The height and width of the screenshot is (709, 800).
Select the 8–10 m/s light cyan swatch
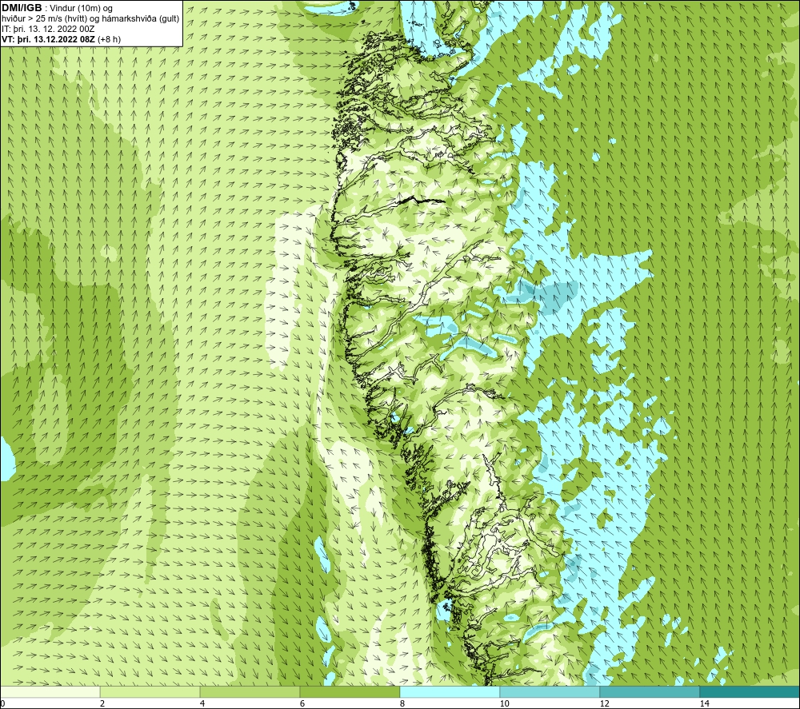[450, 691]
